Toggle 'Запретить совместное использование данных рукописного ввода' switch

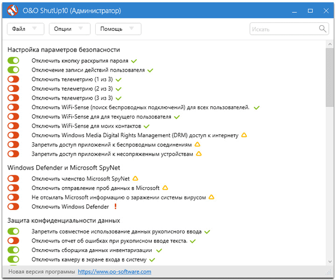(x=13, y=231)
